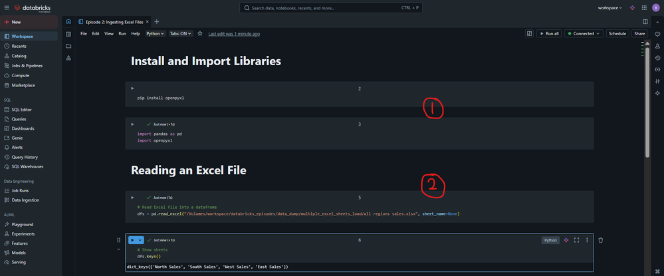664x276 pixels.
Task: Toggle the left sidebar hamburger menu
Action: pyautogui.click(x=7, y=8)
